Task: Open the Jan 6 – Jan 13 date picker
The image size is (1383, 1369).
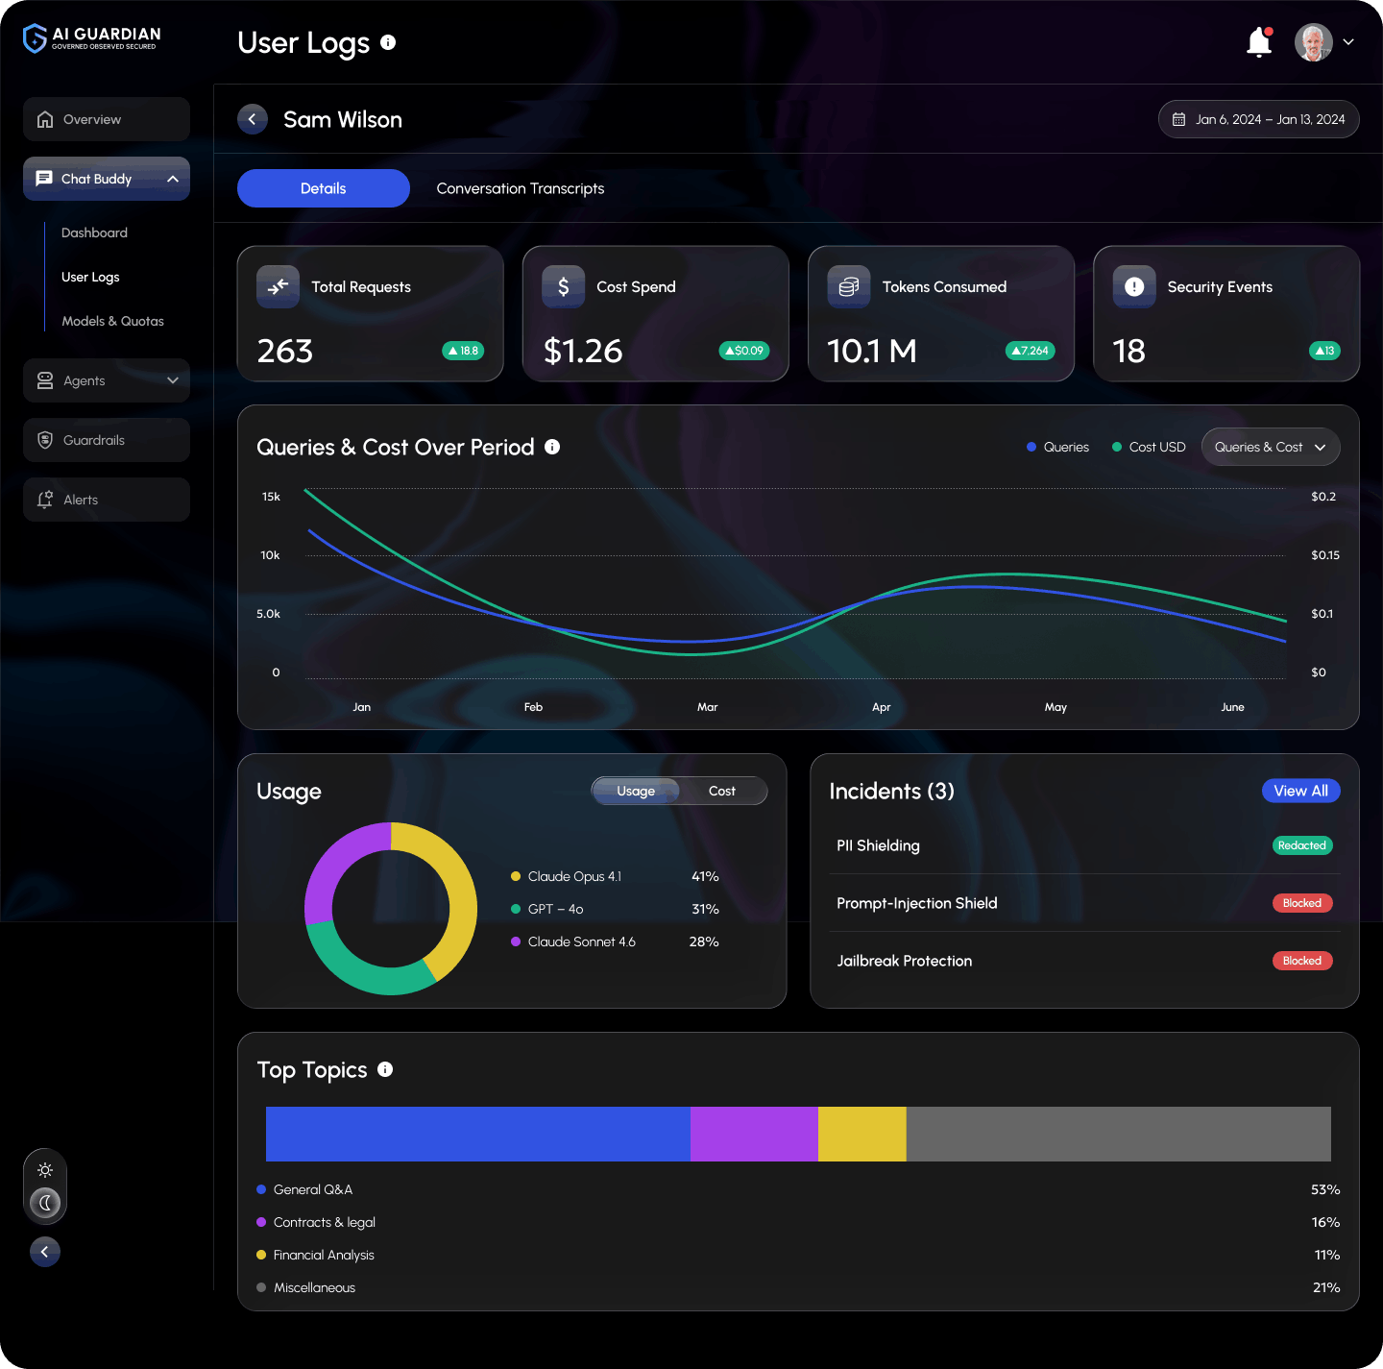Action: coord(1259,119)
